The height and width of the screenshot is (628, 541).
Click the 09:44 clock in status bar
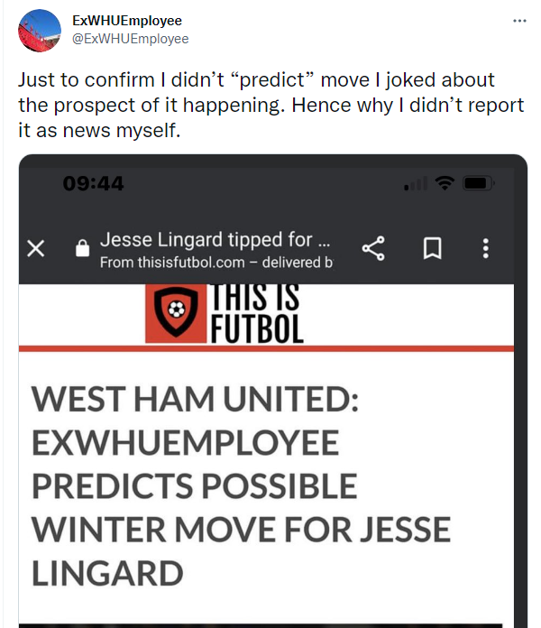(93, 183)
